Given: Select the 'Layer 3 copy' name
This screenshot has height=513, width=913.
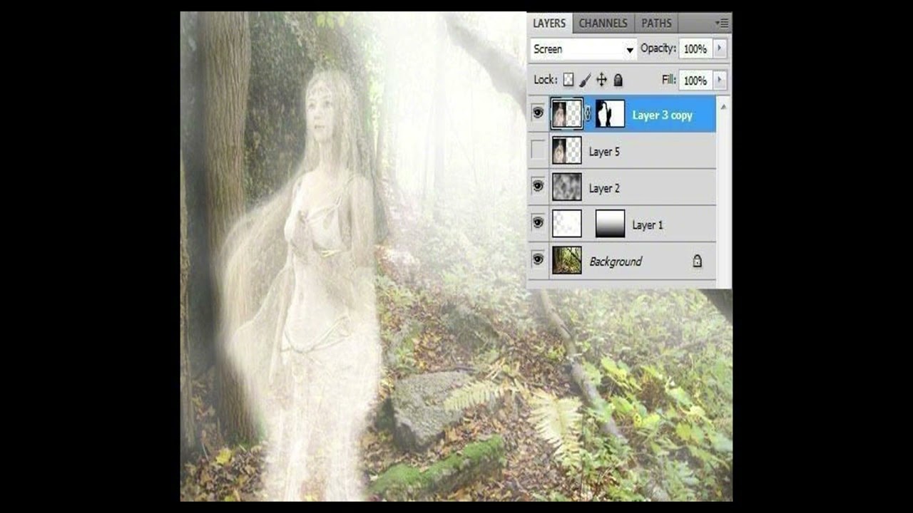Looking at the screenshot, I should (662, 115).
